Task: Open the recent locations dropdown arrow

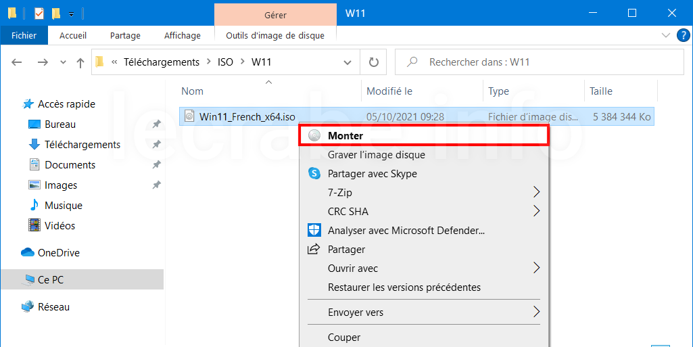Action: pyautogui.click(x=63, y=62)
